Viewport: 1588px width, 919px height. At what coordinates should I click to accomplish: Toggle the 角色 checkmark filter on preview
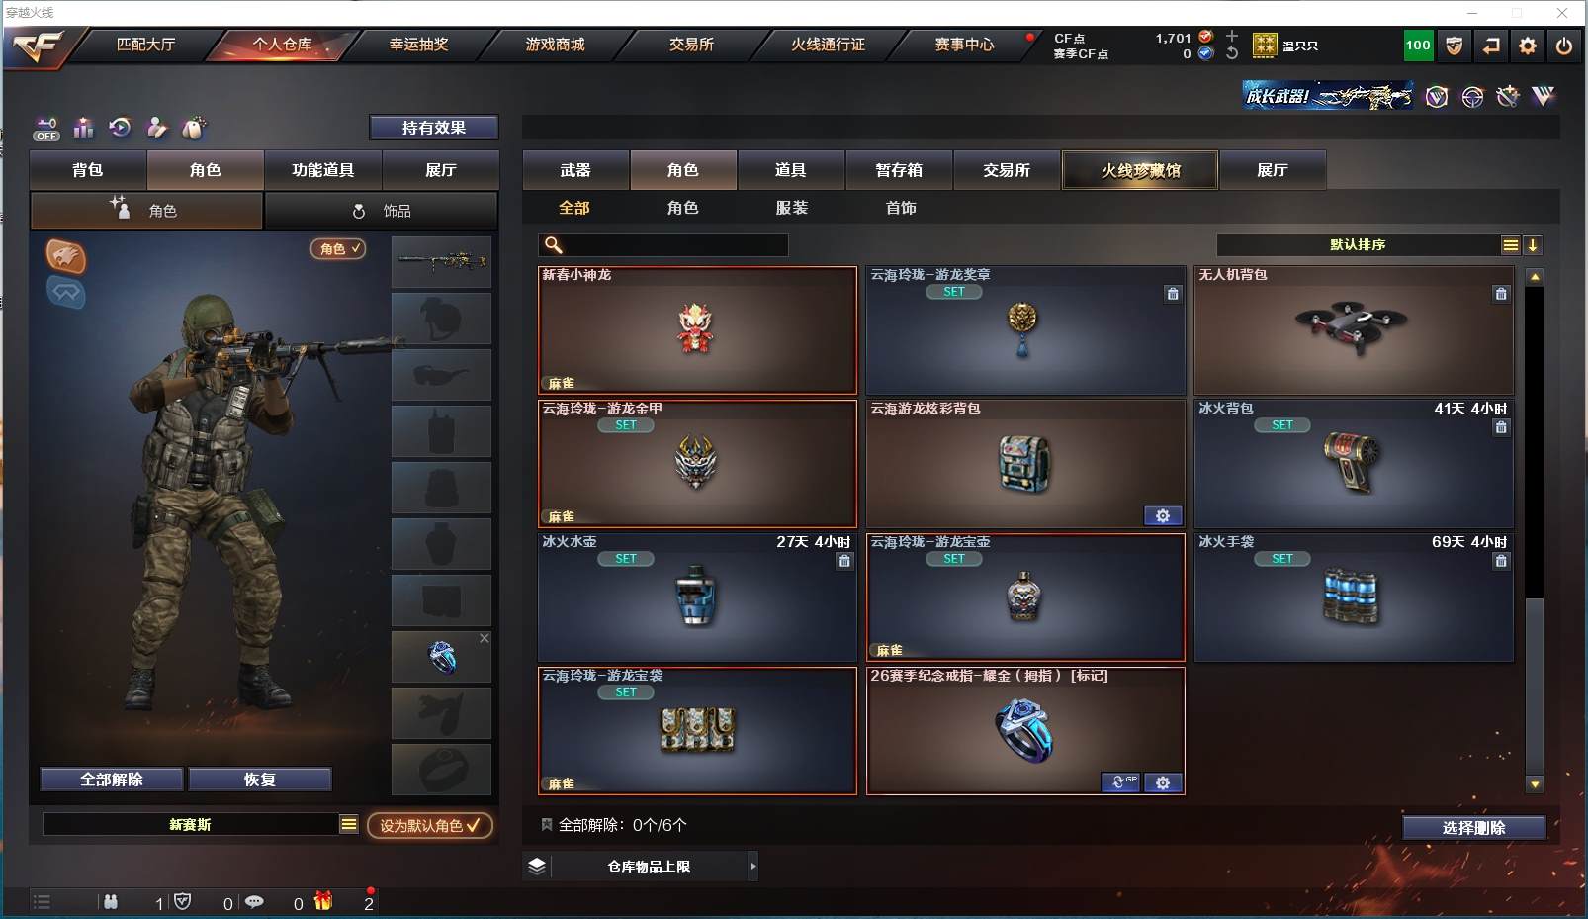point(338,249)
